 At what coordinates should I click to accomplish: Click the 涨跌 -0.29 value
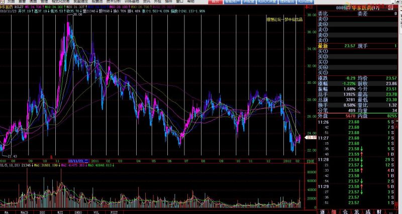[350, 78]
